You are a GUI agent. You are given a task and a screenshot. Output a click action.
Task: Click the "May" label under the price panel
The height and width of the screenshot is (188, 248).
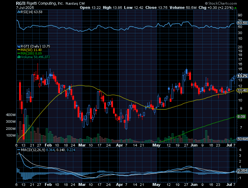click(157, 145)
